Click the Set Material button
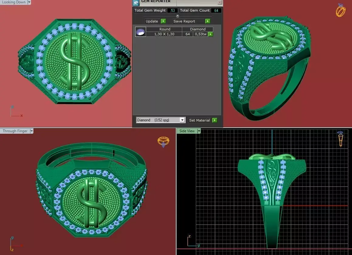Viewport: 352px width, 255px height. (200, 120)
